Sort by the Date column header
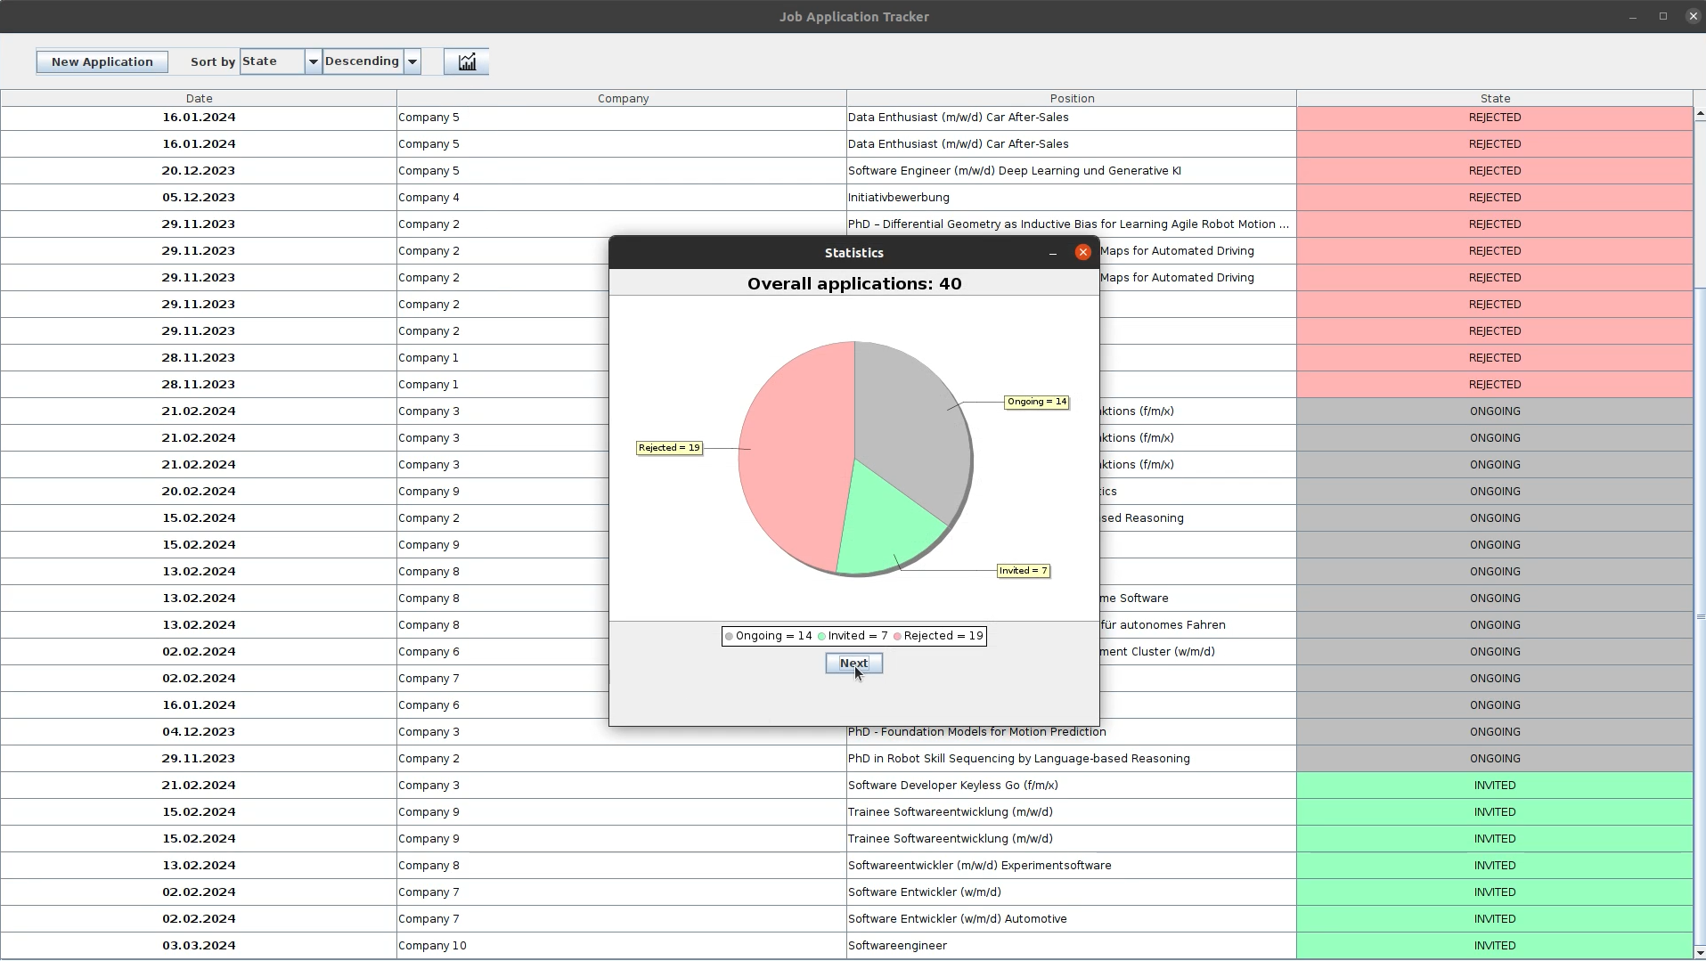The image size is (1706, 961). click(x=199, y=98)
